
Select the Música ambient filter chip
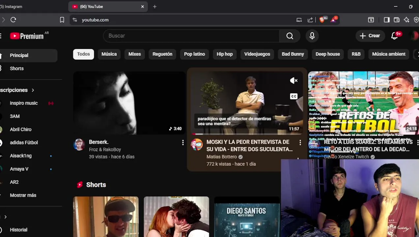[x=389, y=54]
